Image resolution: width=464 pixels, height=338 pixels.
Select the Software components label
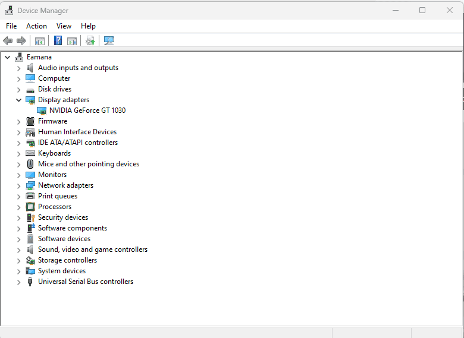[73, 228]
